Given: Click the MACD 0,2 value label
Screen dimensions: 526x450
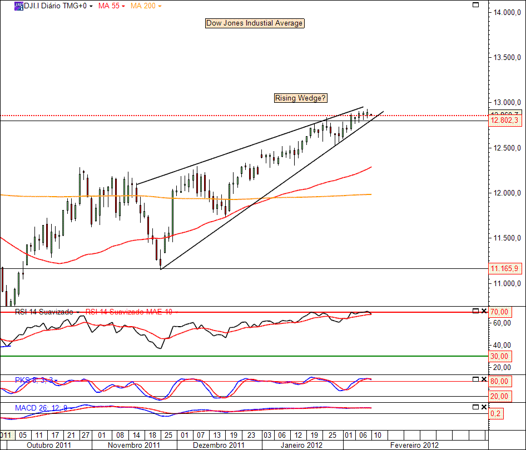Looking at the screenshot, I should click(x=496, y=413).
